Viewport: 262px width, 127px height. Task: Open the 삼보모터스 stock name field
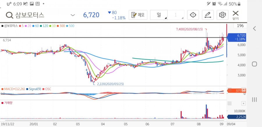[x=30, y=15]
